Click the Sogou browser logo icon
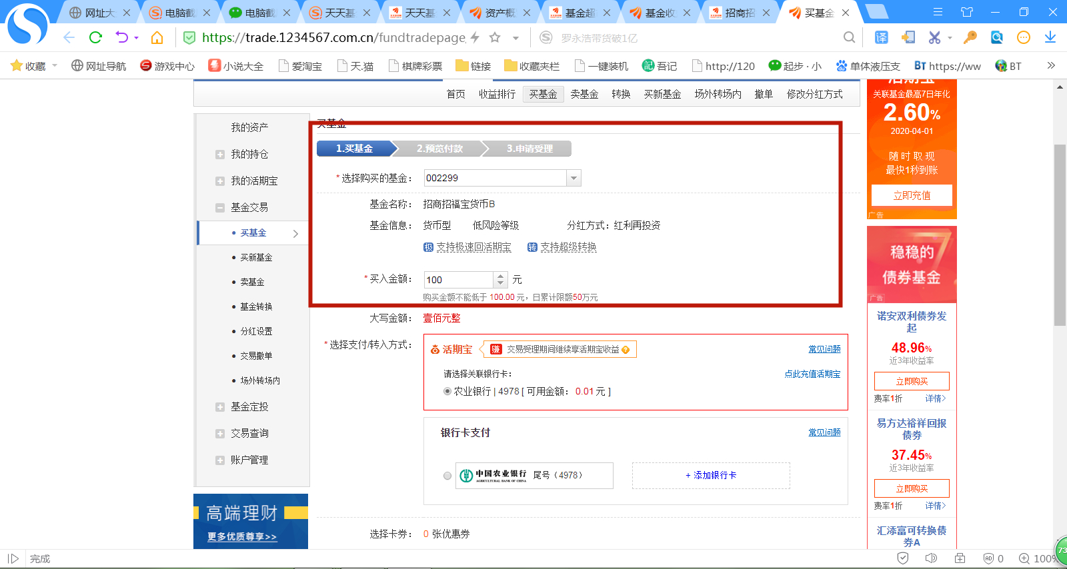The width and height of the screenshot is (1067, 569). point(27,25)
